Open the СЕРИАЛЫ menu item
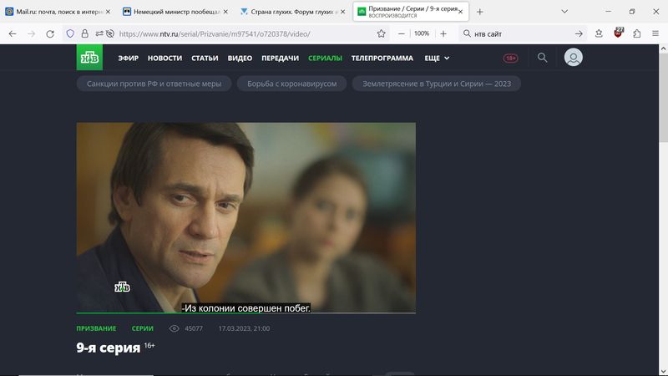The width and height of the screenshot is (668, 376). (x=325, y=58)
